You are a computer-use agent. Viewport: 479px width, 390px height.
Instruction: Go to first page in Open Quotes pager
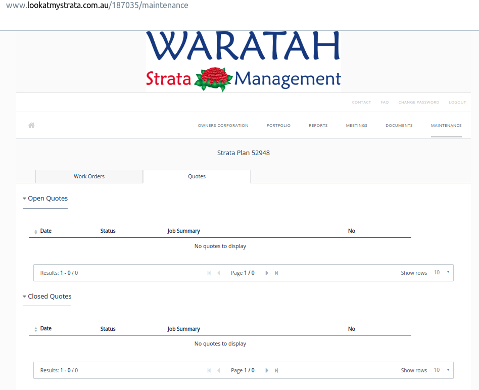tap(209, 273)
